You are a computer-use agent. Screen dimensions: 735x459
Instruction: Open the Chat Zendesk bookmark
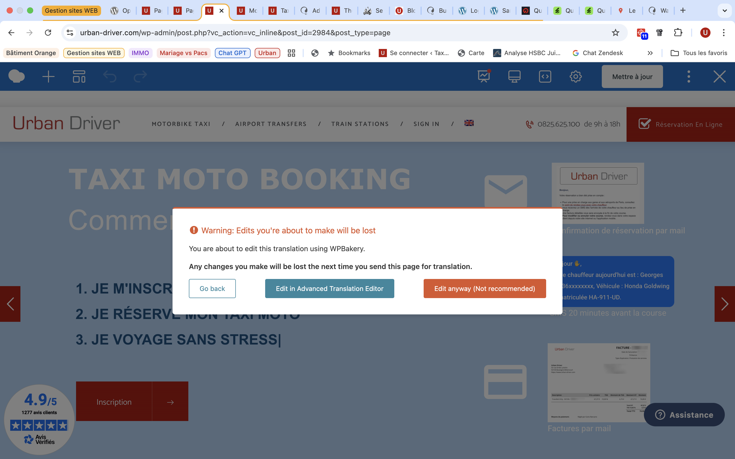coord(597,53)
